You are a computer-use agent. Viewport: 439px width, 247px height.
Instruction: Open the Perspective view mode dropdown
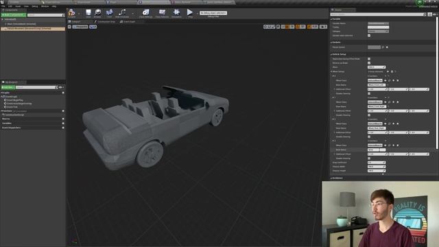tap(80, 27)
